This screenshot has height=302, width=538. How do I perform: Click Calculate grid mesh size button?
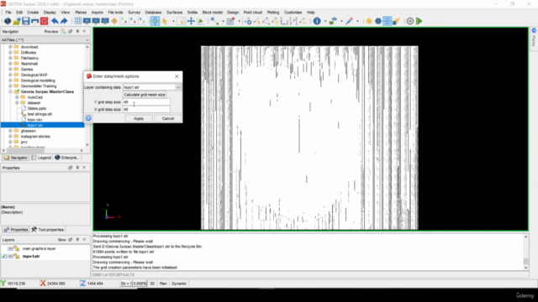tap(145, 95)
